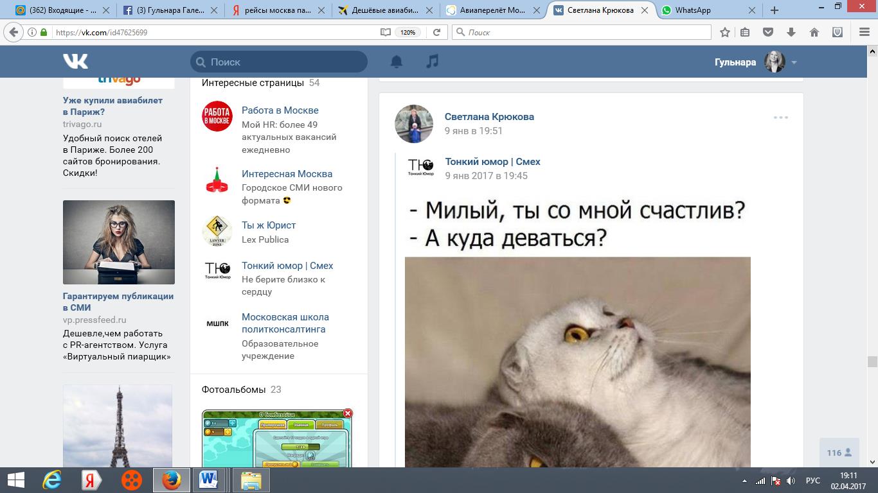Click the Firefox search box Поиск
This screenshot has width=878, height=493.
[x=582, y=32]
